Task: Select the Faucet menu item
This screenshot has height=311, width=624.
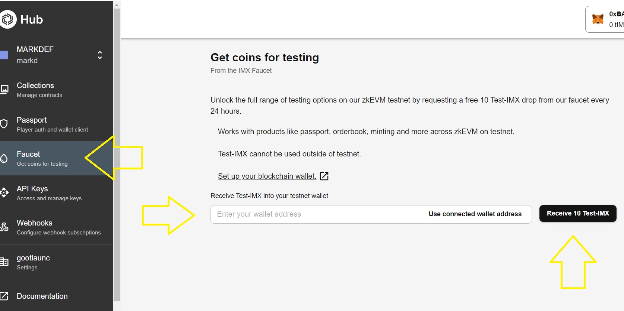Action: [x=56, y=158]
